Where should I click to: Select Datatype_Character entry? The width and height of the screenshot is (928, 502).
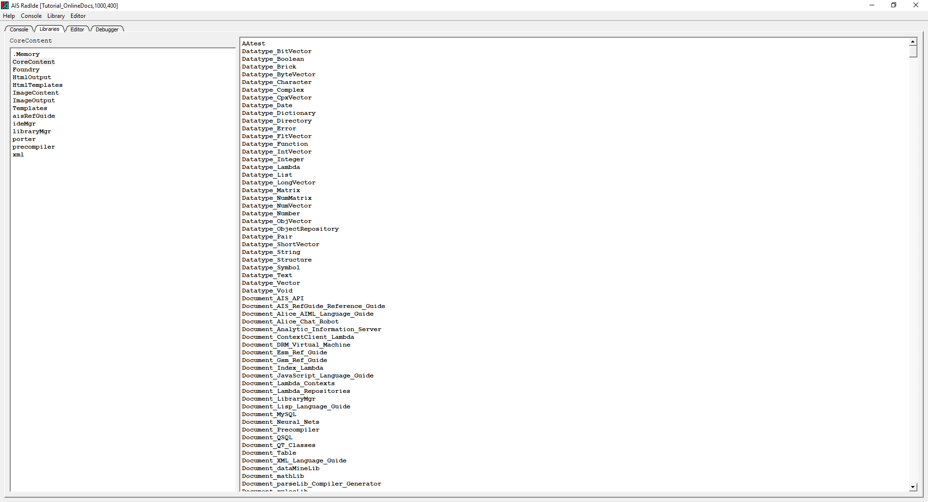pos(277,82)
